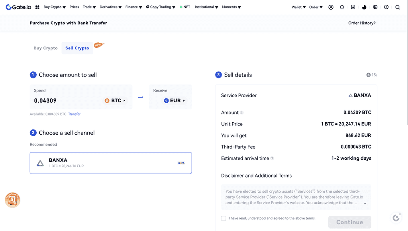Check the agreed to terms checkbox
The image size is (408, 231).
point(224,218)
